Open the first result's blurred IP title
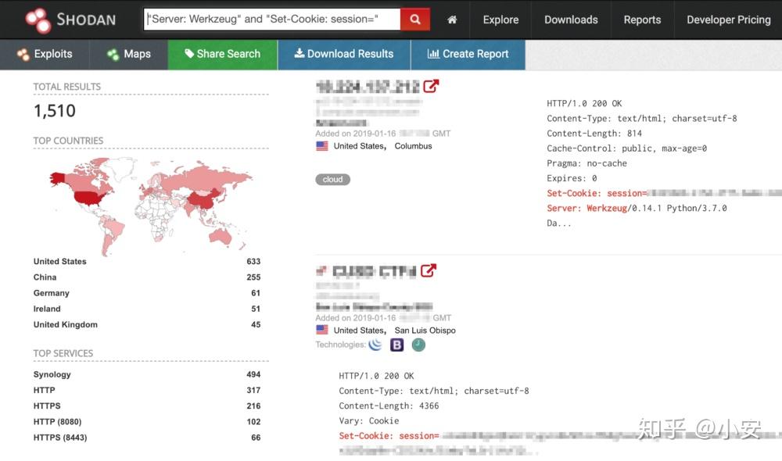This screenshot has width=782, height=461. pos(368,87)
